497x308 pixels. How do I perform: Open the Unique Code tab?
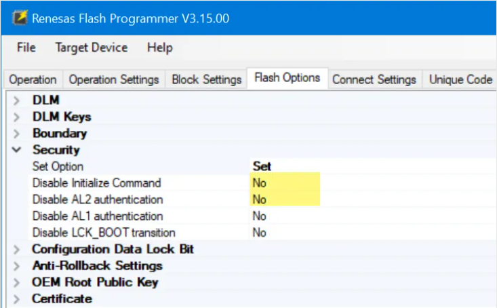pyautogui.click(x=460, y=79)
